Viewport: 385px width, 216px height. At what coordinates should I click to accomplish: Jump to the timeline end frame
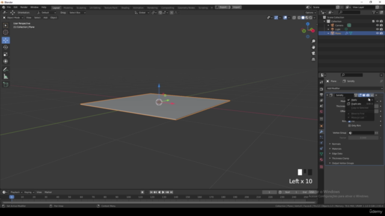tap(171, 192)
